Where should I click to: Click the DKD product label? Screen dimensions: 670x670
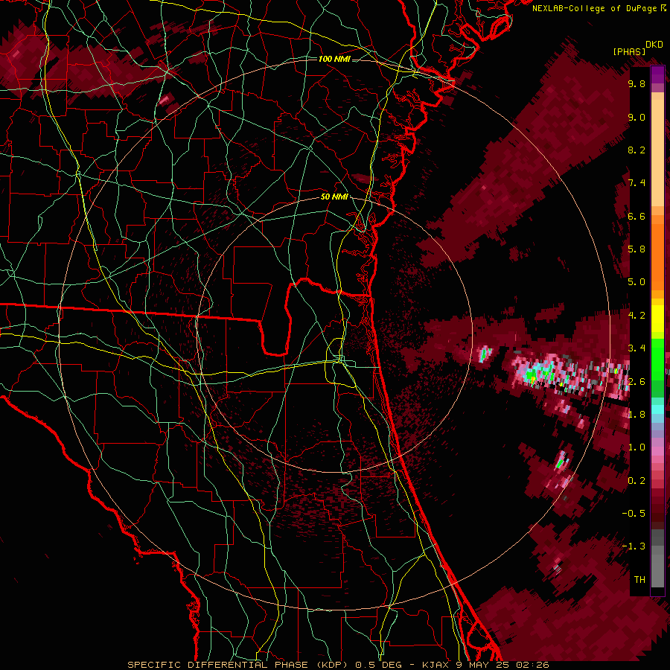pos(654,45)
